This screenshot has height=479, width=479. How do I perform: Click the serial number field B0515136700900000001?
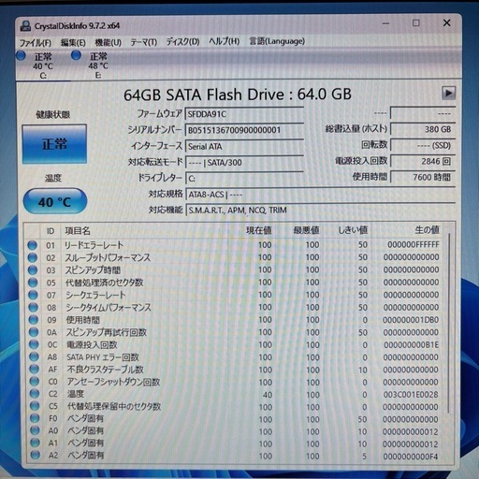tap(244, 130)
